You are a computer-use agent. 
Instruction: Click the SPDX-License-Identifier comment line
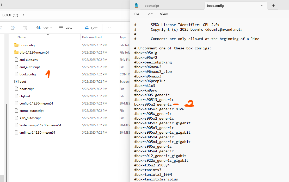[x=177, y=25]
